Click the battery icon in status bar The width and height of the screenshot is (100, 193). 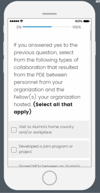tap(87, 21)
